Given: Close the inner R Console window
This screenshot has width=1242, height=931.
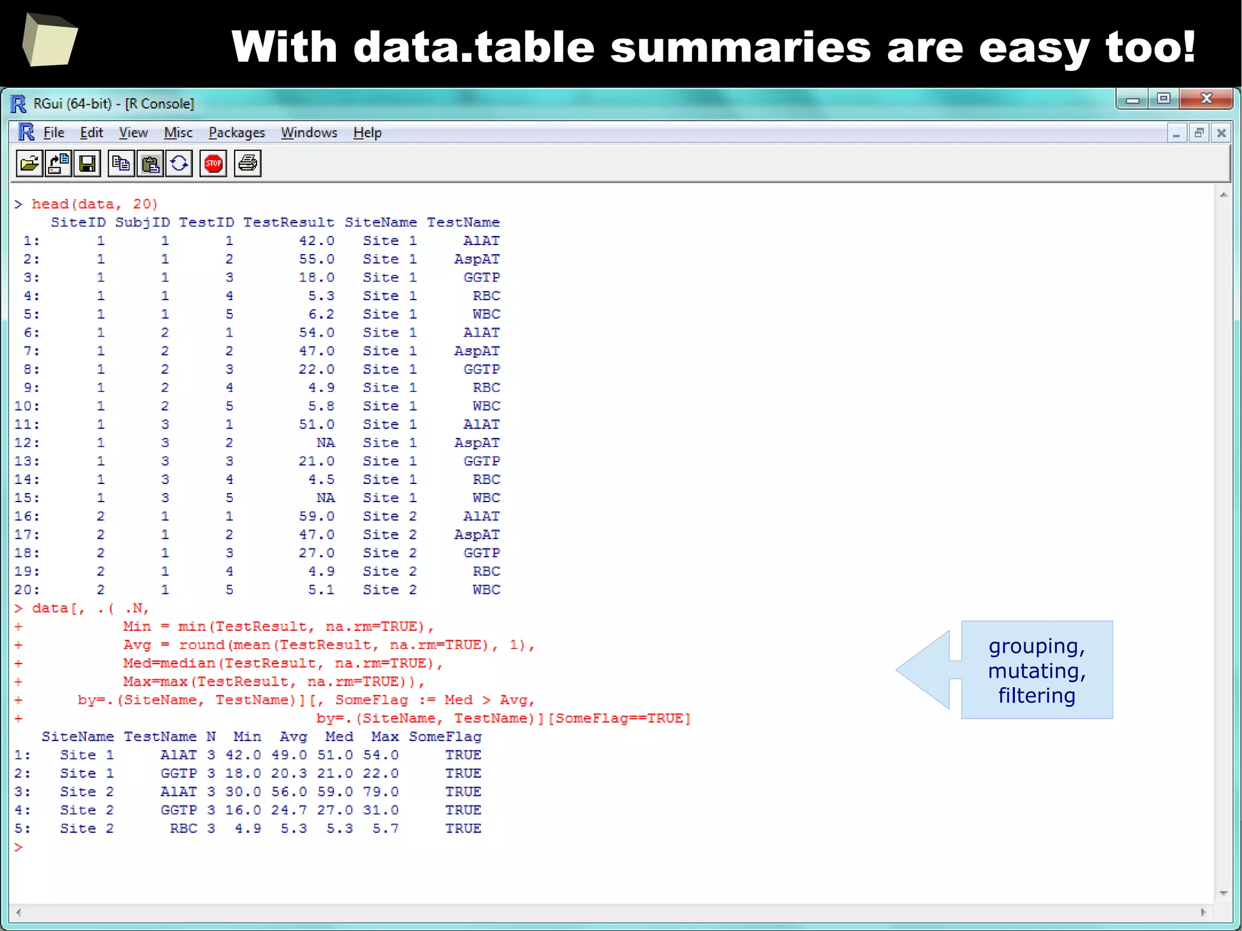Looking at the screenshot, I should click(1221, 133).
